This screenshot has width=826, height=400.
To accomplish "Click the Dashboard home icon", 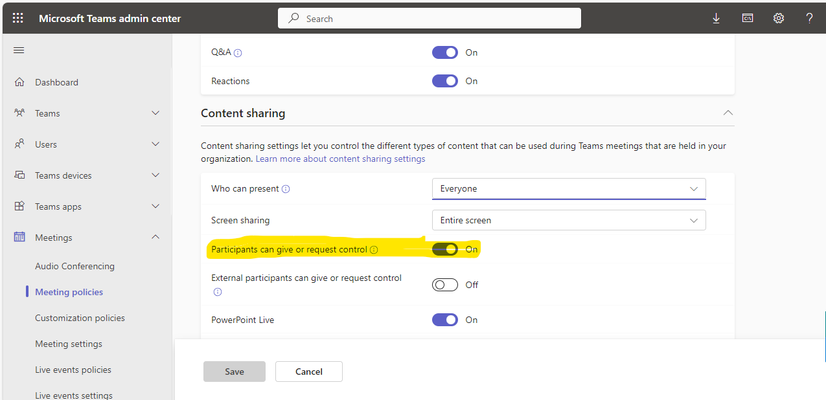I will (19, 82).
